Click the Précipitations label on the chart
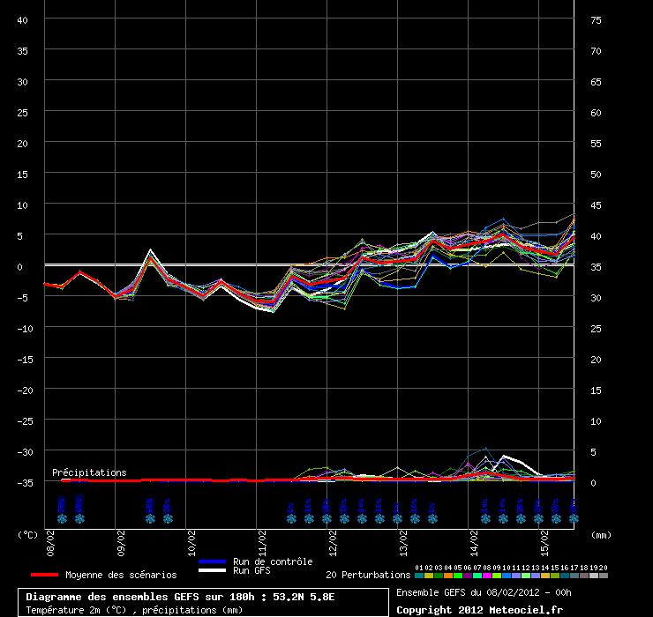Screen dimensions: 653x617 click(x=89, y=472)
